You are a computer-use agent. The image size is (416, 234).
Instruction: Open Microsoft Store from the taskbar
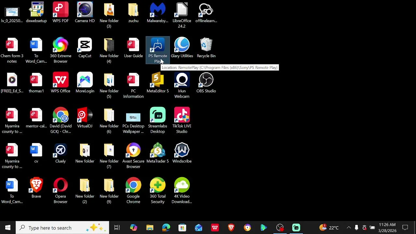click(x=182, y=228)
